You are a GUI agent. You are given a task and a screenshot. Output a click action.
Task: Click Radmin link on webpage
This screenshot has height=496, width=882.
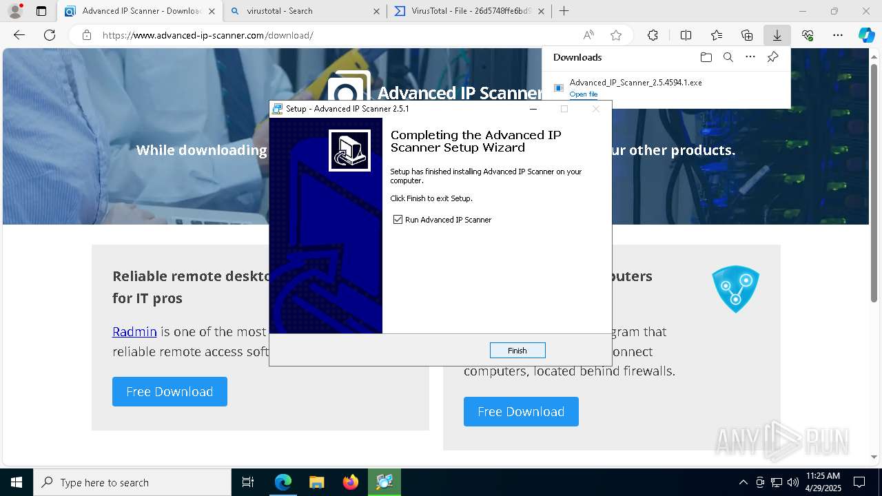pos(134,331)
